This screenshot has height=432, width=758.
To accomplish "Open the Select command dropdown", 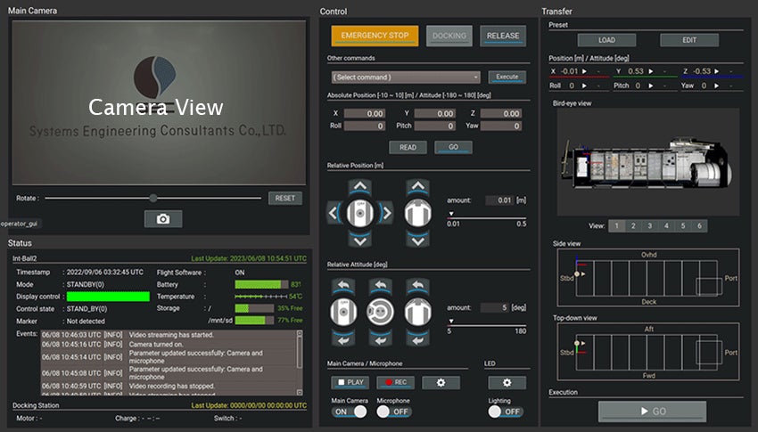I will tap(406, 77).
